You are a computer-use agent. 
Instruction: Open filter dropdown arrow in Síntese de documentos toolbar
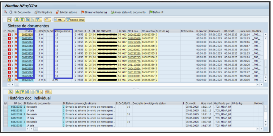coord(41,20)
